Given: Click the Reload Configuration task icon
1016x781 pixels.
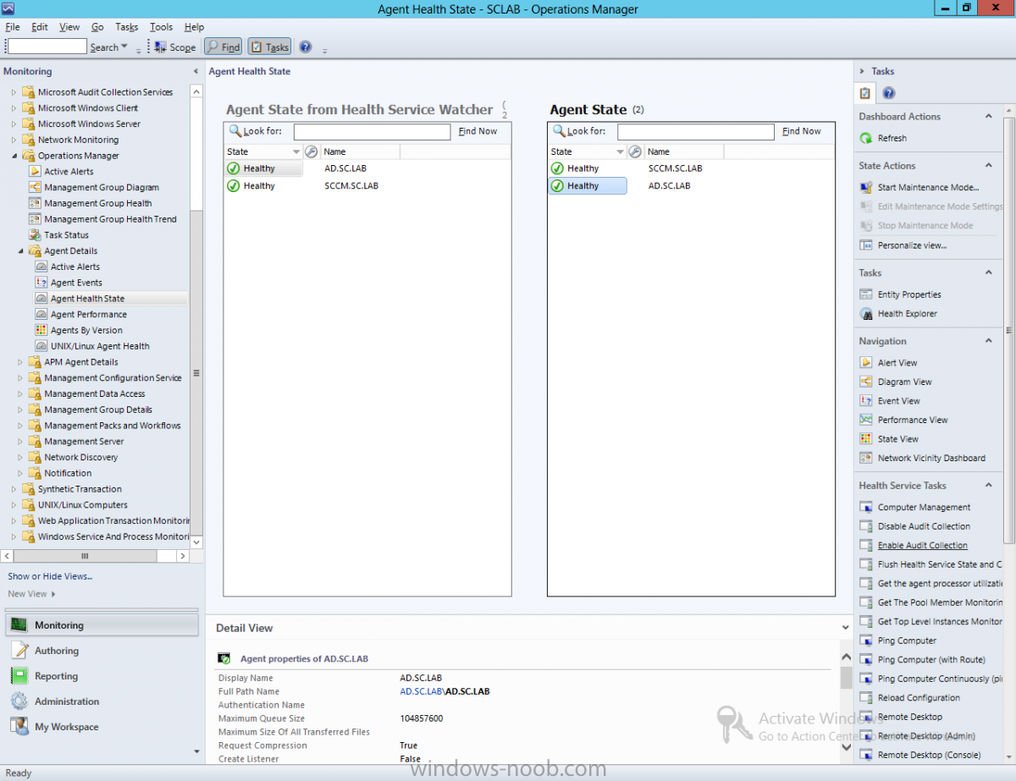Looking at the screenshot, I should (865, 697).
